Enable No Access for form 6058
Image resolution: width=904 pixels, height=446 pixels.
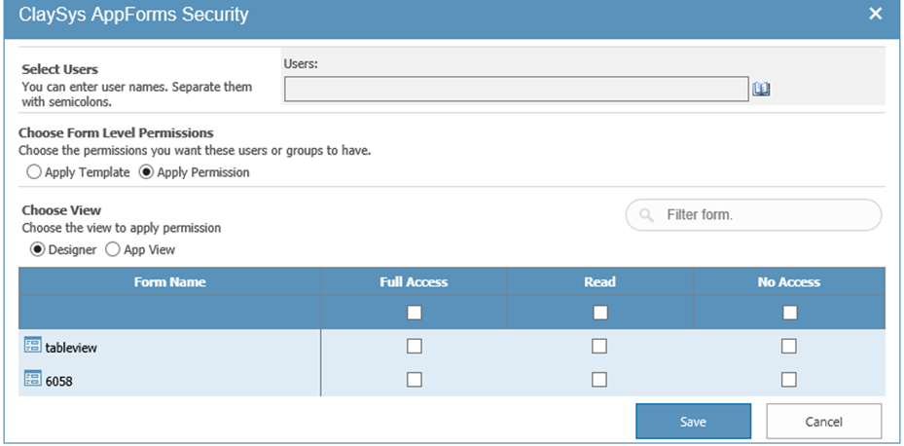(x=789, y=379)
